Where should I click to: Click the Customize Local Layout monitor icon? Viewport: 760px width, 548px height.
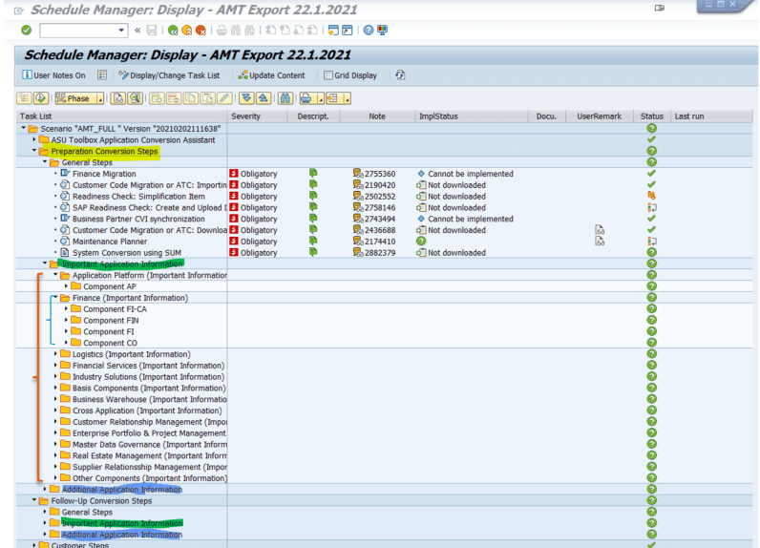(383, 30)
